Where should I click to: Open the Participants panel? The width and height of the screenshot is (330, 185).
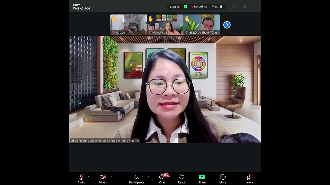click(x=137, y=179)
